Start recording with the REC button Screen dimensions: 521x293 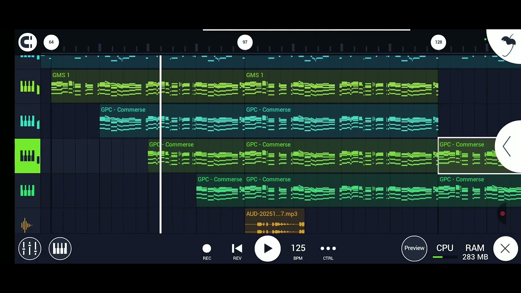(x=207, y=251)
